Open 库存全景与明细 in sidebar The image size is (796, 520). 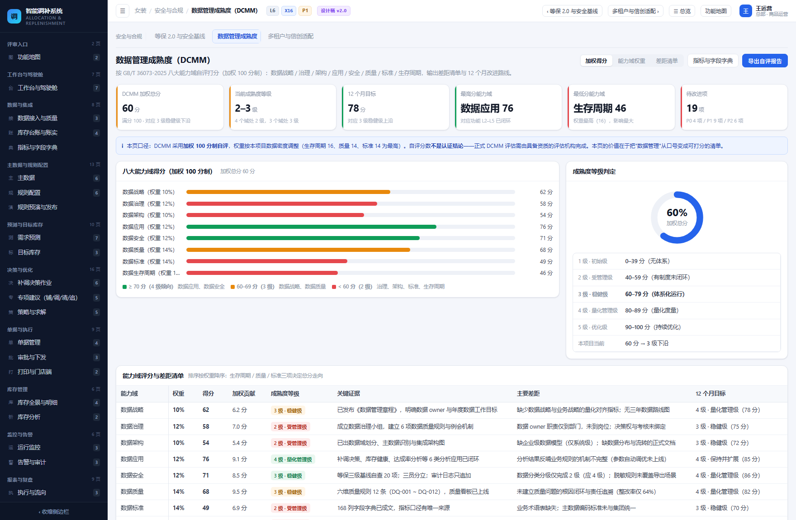pos(54,402)
